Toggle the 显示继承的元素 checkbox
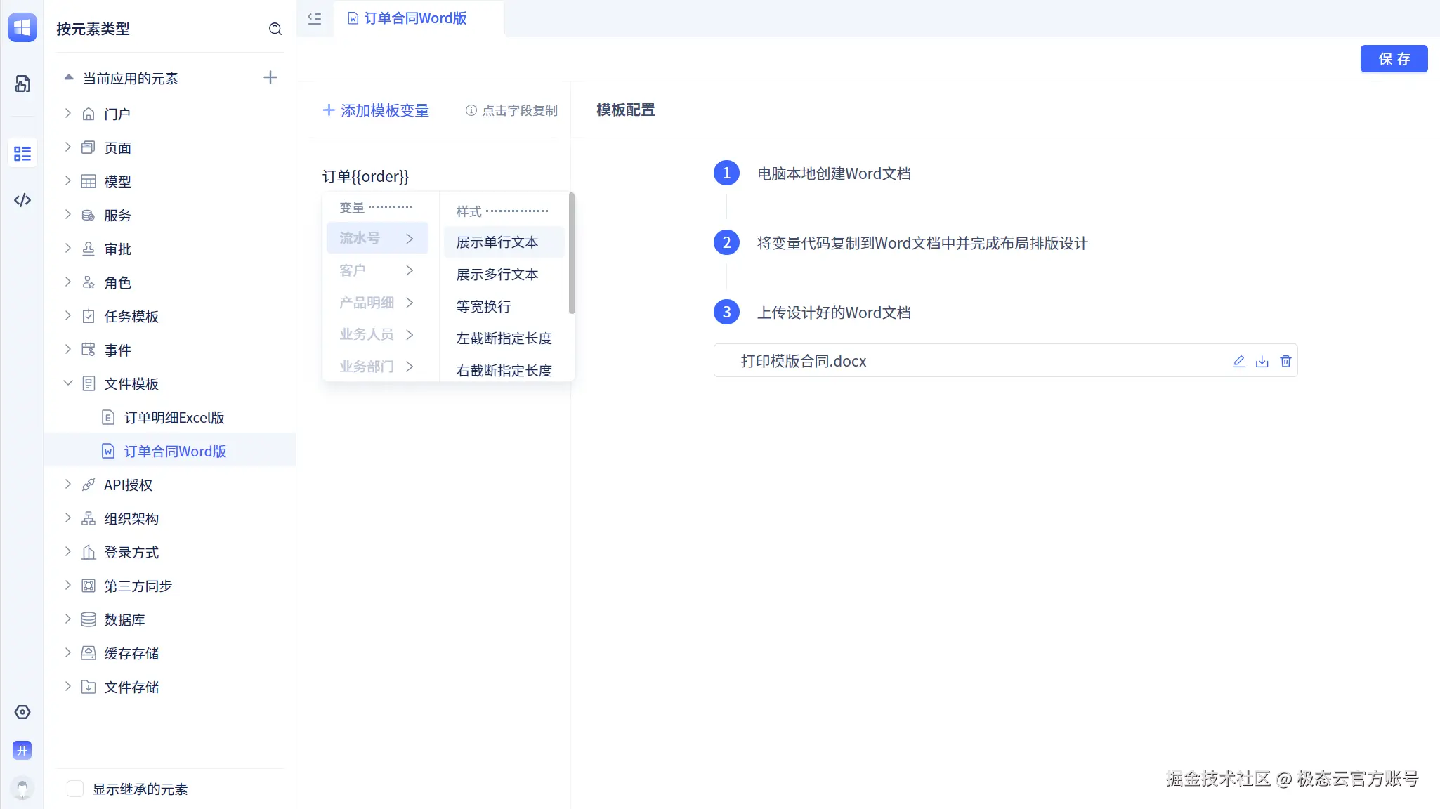The image size is (1440, 809). click(75, 789)
